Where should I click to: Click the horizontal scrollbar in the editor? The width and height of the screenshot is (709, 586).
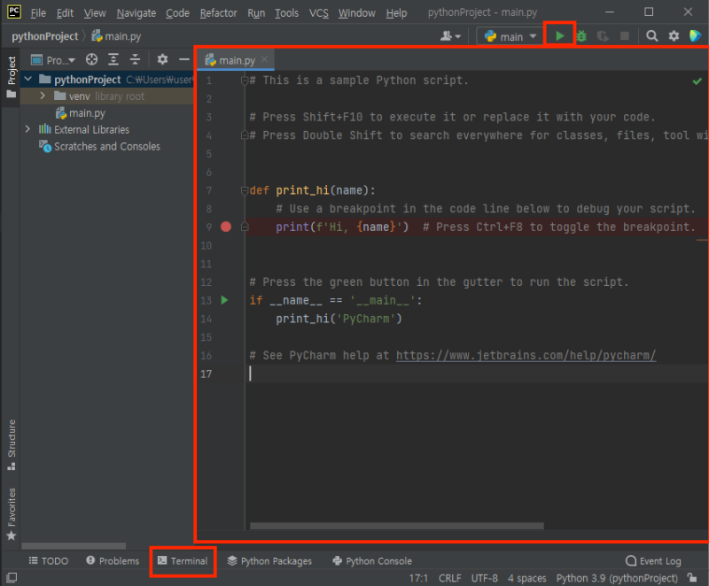(x=399, y=526)
